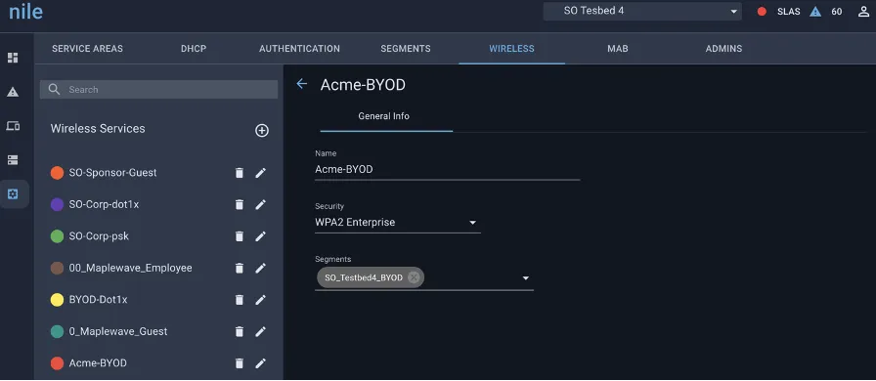The width and height of the screenshot is (876, 381).
Task: Delete the Acme-BYOD service
Action: (240, 363)
